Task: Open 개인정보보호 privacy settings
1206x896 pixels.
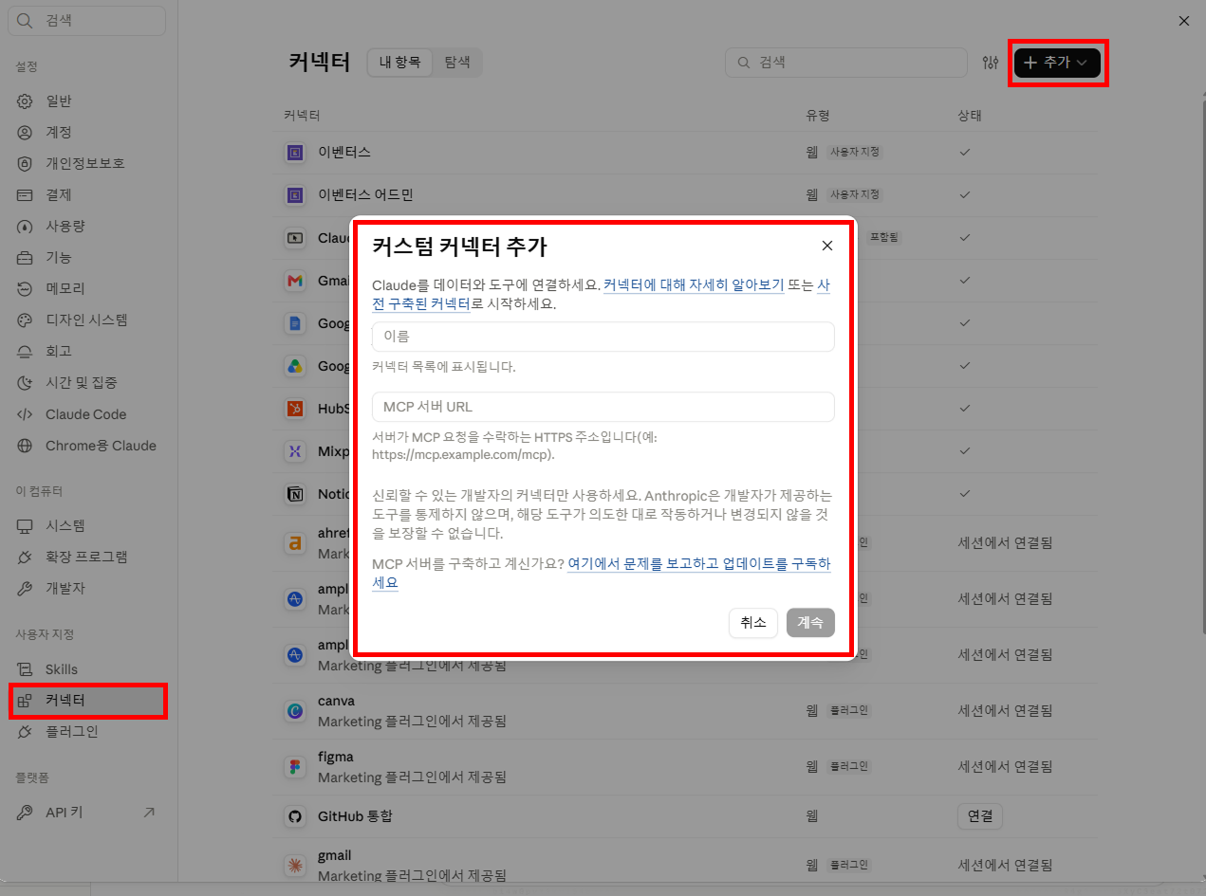Action: pos(87,163)
